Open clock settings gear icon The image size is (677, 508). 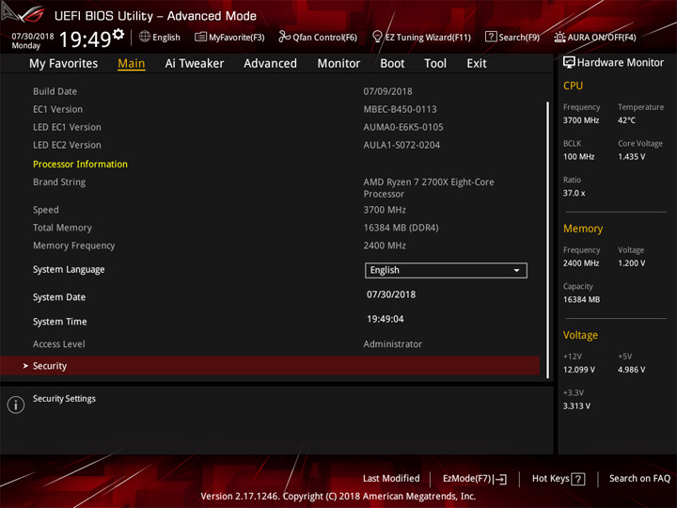coord(118,34)
